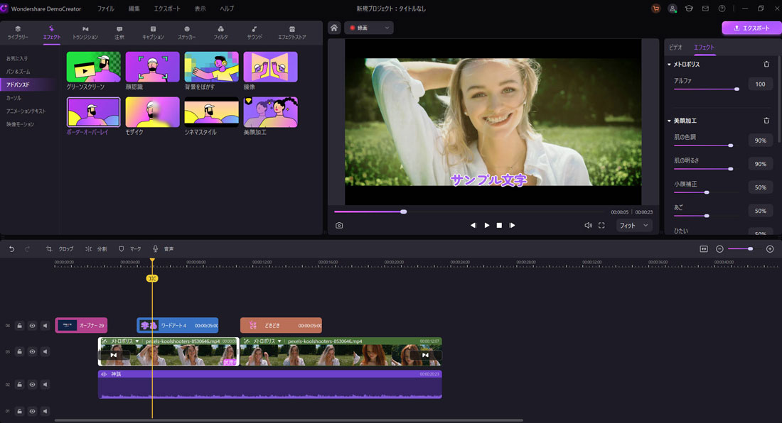Toggle the lock on track 02
Screen dimensions: 782x423
[x=19, y=384]
